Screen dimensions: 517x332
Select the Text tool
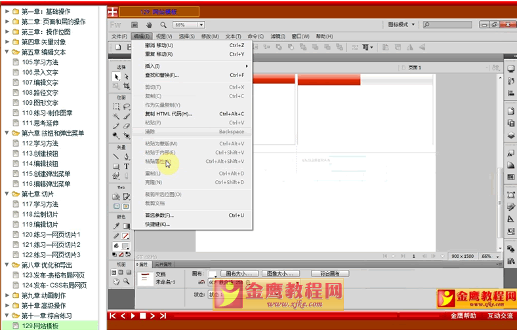point(126,166)
